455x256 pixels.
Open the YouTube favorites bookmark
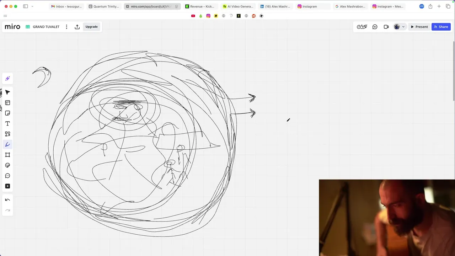click(x=193, y=16)
